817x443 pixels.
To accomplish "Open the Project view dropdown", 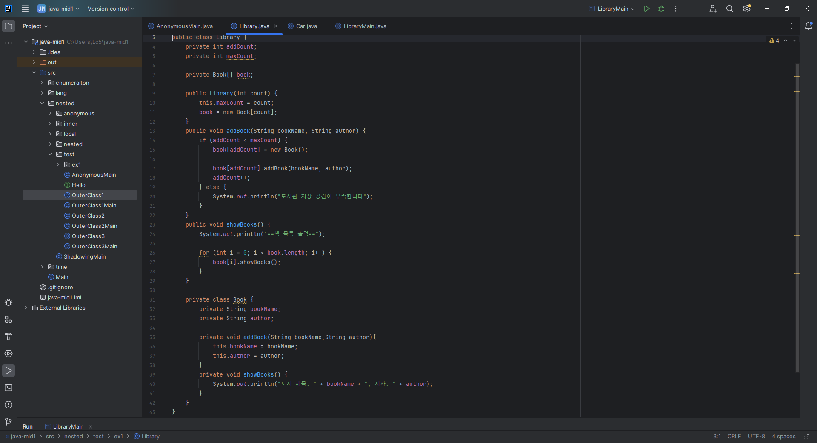I will coord(35,26).
